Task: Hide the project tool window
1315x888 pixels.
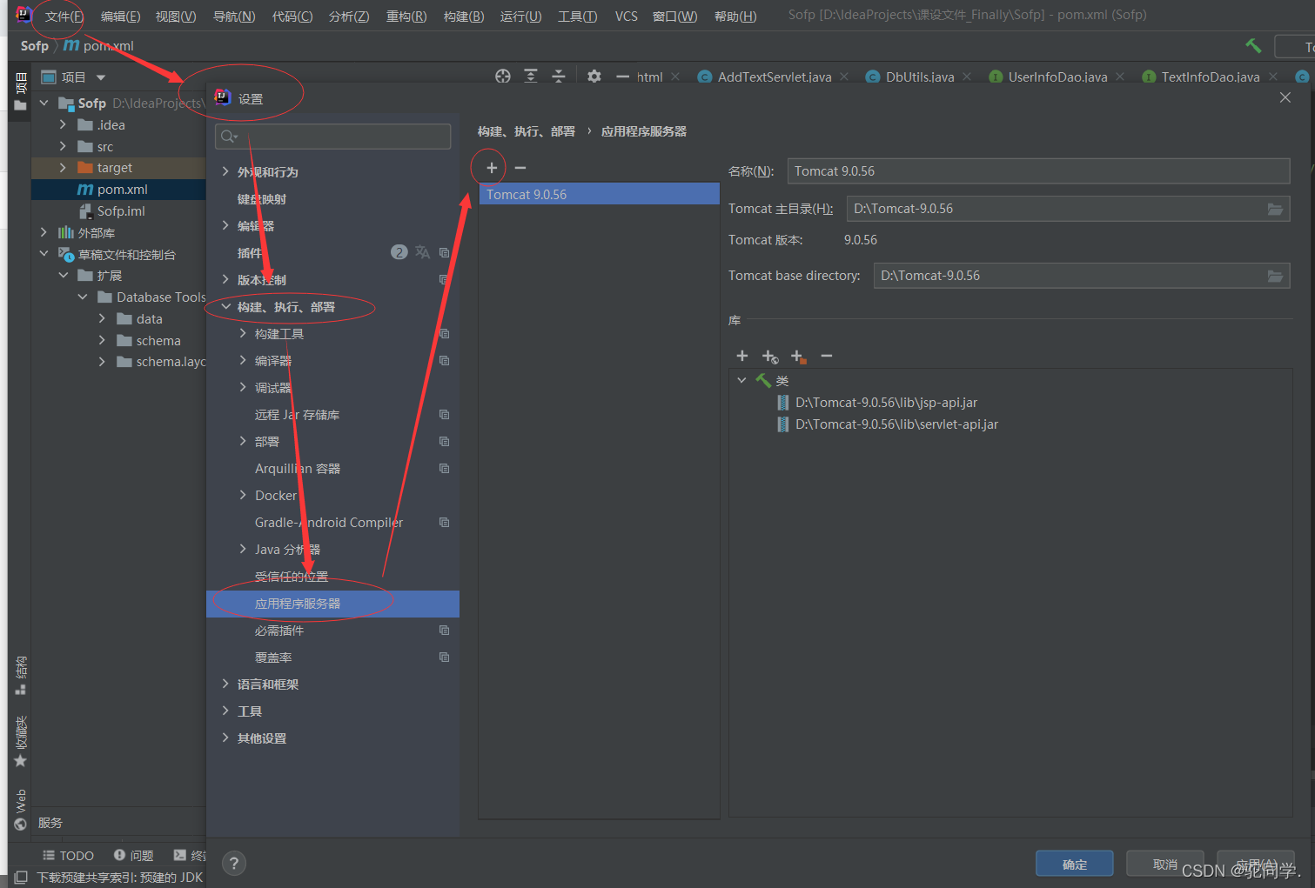Action: [622, 77]
